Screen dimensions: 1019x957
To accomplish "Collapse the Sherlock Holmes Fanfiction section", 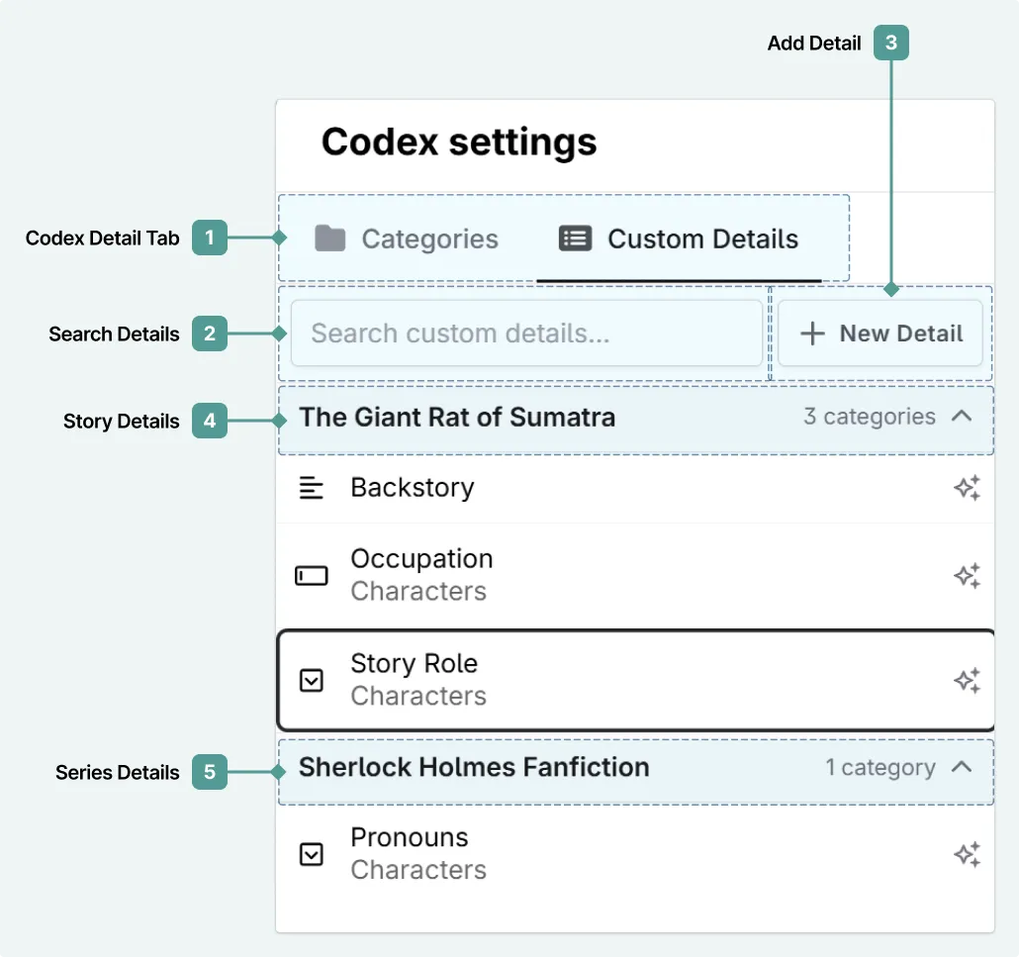I will 961,766.
